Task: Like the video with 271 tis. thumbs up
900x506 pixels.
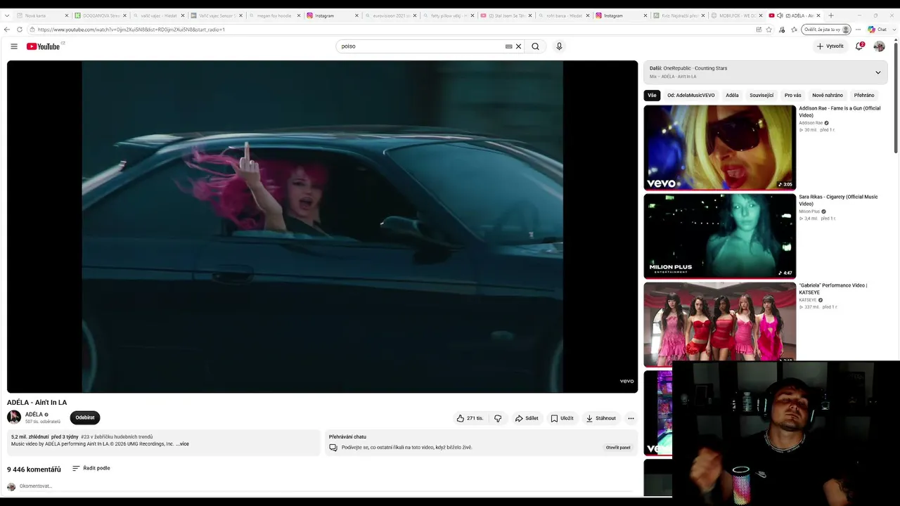Action: pyautogui.click(x=470, y=418)
